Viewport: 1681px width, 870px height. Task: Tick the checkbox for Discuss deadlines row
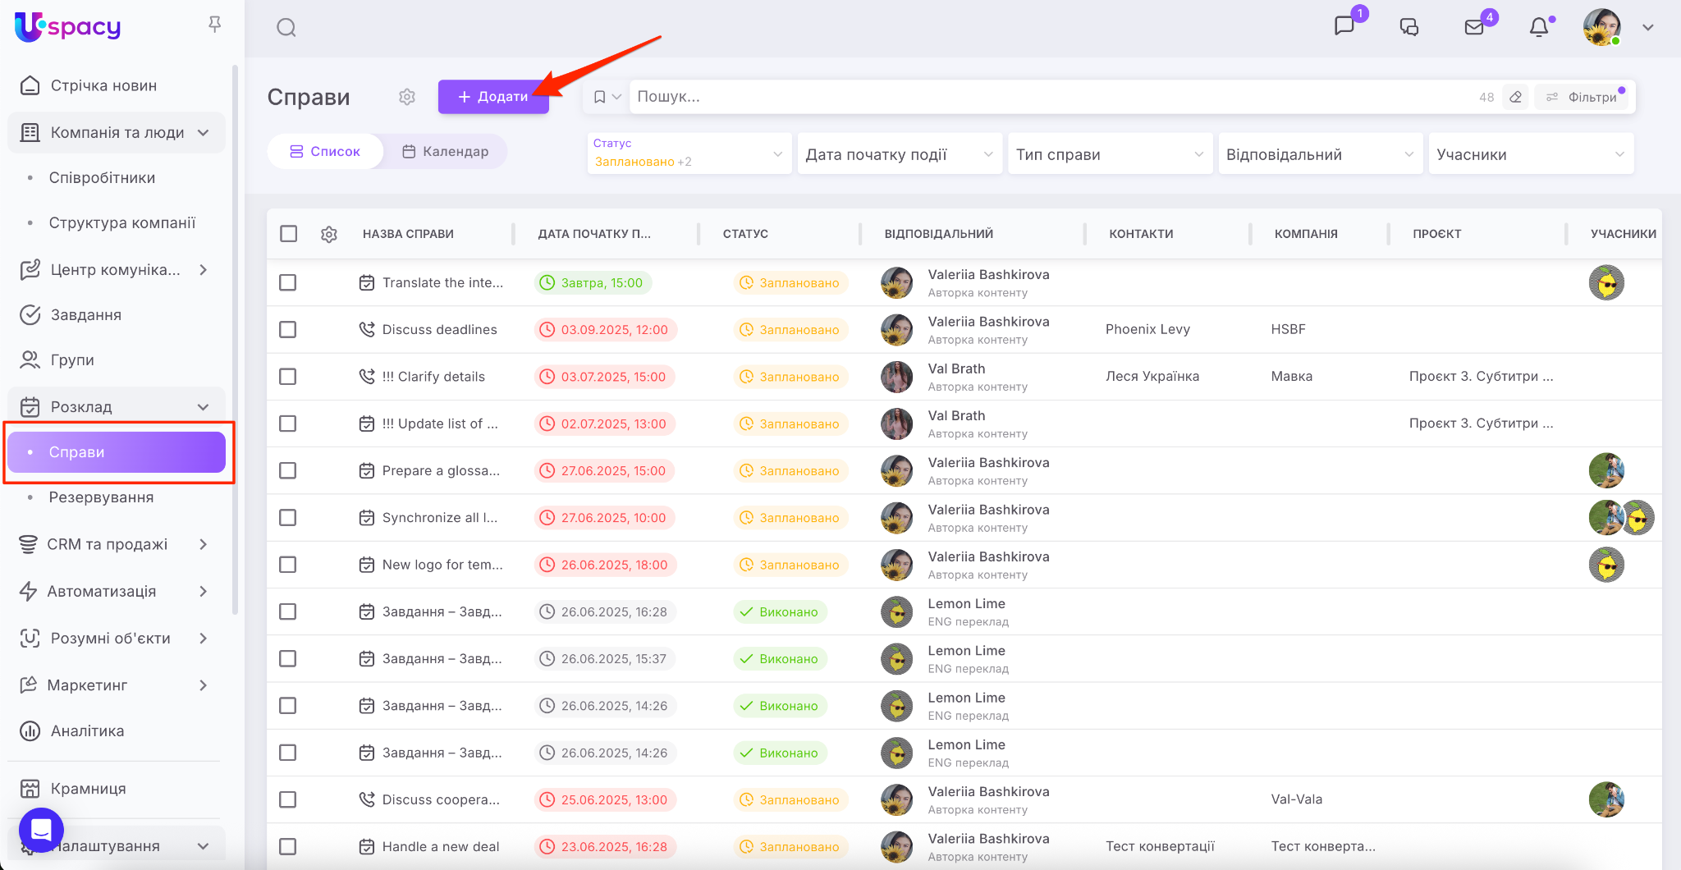tap(288, 330)
